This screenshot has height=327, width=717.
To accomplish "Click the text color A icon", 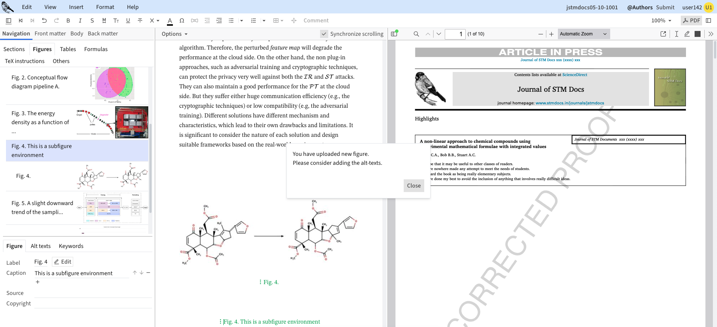I will tap(170, 21).
